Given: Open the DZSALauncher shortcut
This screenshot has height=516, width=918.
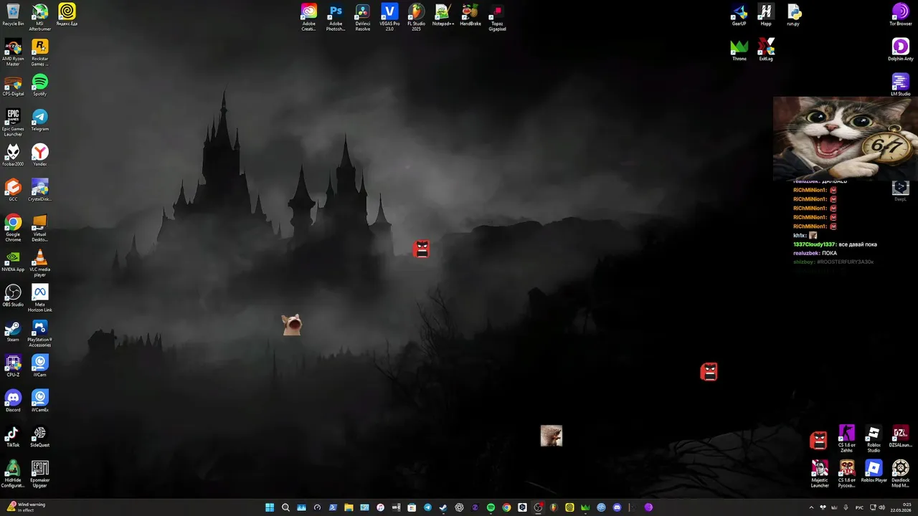Looking at the screenshot, I should click(900, 436).
